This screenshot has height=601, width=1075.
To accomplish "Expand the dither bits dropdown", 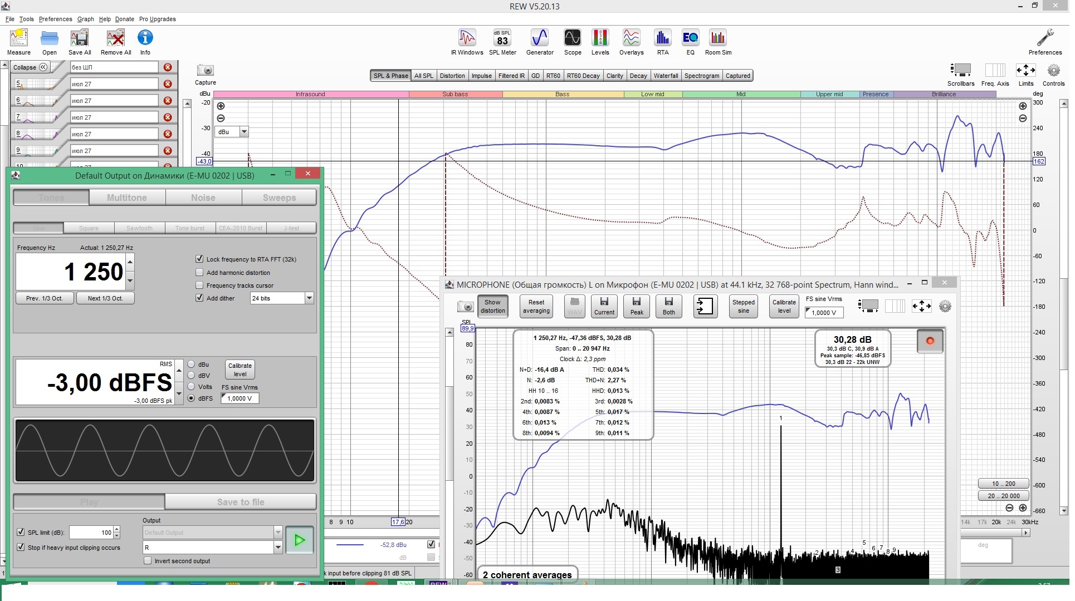I will (309, 298).
